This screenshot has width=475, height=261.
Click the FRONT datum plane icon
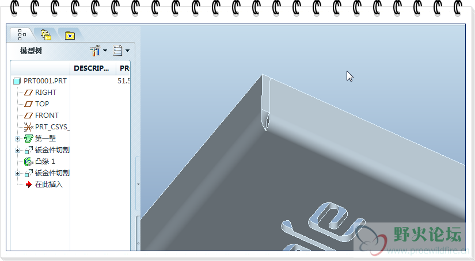[x=28, y=116]
